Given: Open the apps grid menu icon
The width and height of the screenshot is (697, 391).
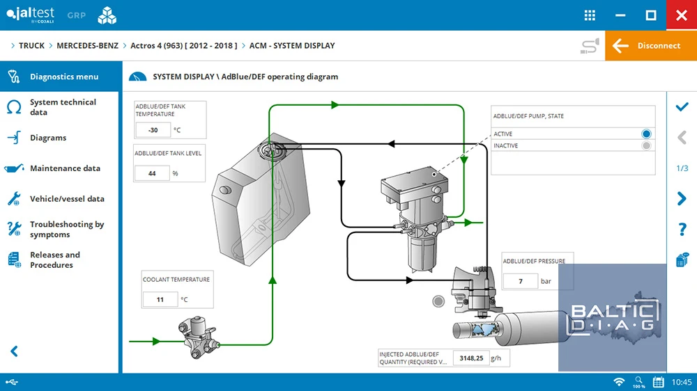Looking at the screenshot, I should (590, 15).
